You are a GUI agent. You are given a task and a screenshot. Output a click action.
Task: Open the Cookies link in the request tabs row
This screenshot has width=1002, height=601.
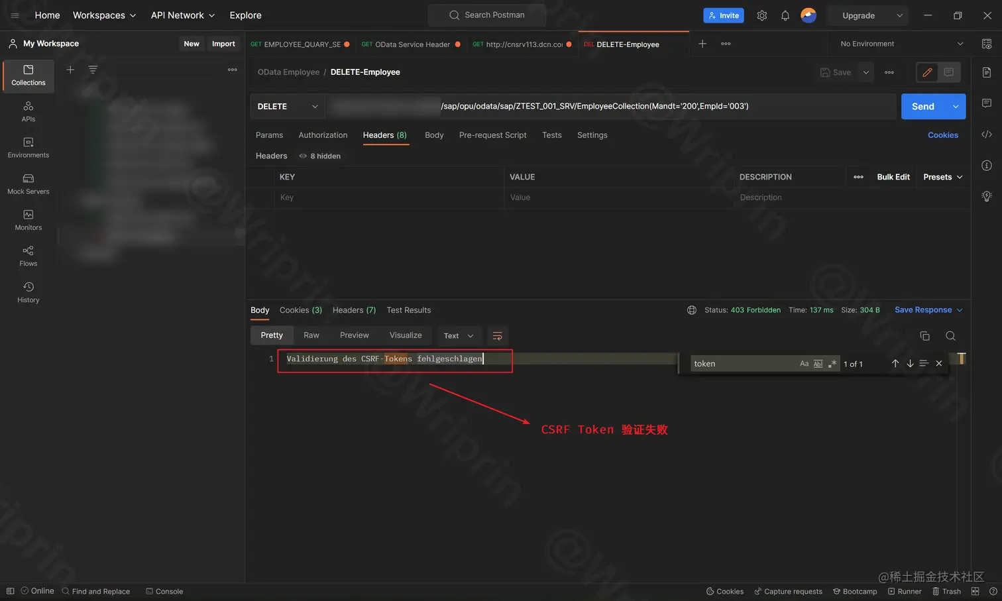pyautogui.click(x=943, y=135)
